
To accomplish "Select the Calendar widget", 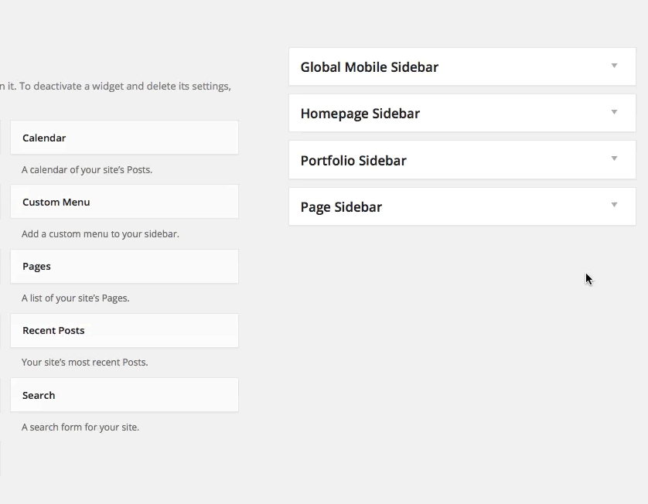I will (x=124, y=138).
